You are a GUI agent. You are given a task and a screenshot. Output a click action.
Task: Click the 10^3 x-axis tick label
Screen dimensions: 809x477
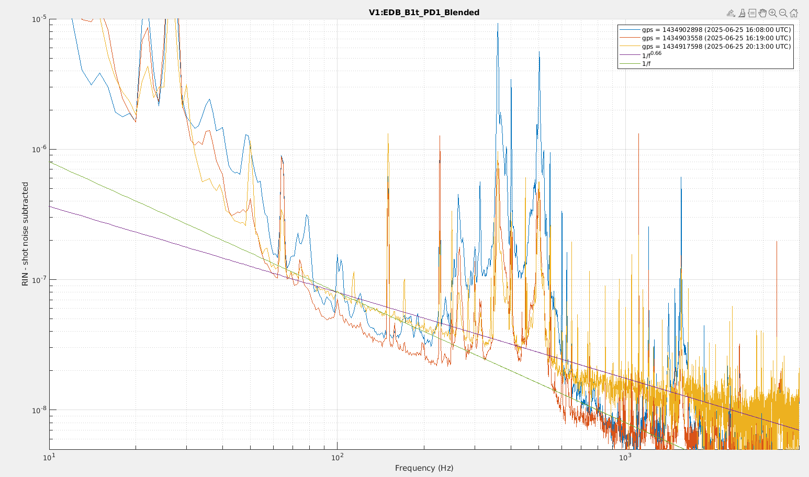coord(625,457)
